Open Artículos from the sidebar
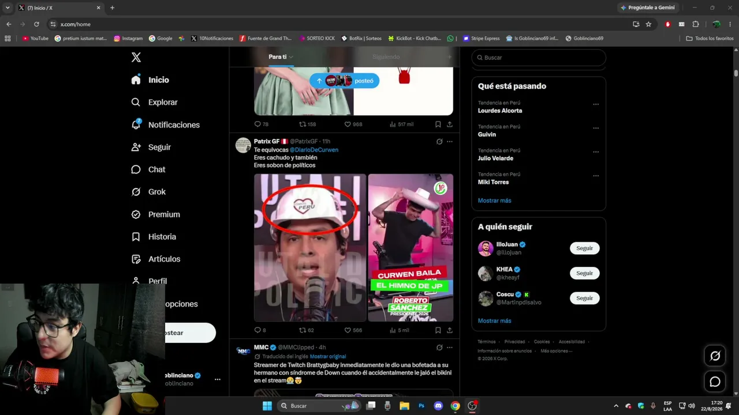 click(x=156, y=259)
